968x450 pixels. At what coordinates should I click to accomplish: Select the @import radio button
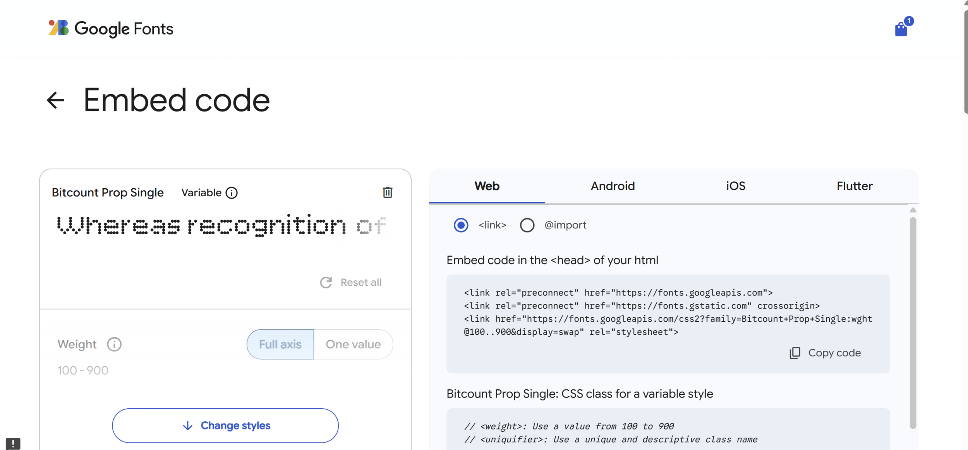pyautogui.click(x=527, y=225)
